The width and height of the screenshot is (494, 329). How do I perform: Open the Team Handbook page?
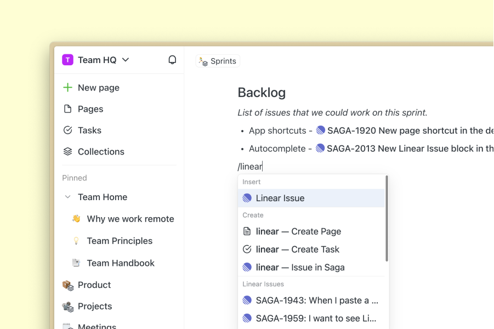(x=120, y=263)
